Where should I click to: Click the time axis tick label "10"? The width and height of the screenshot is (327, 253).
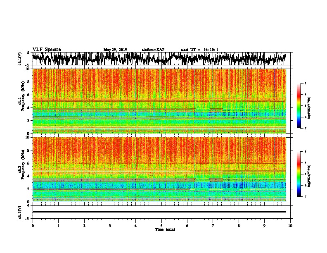tap(290, 226)
